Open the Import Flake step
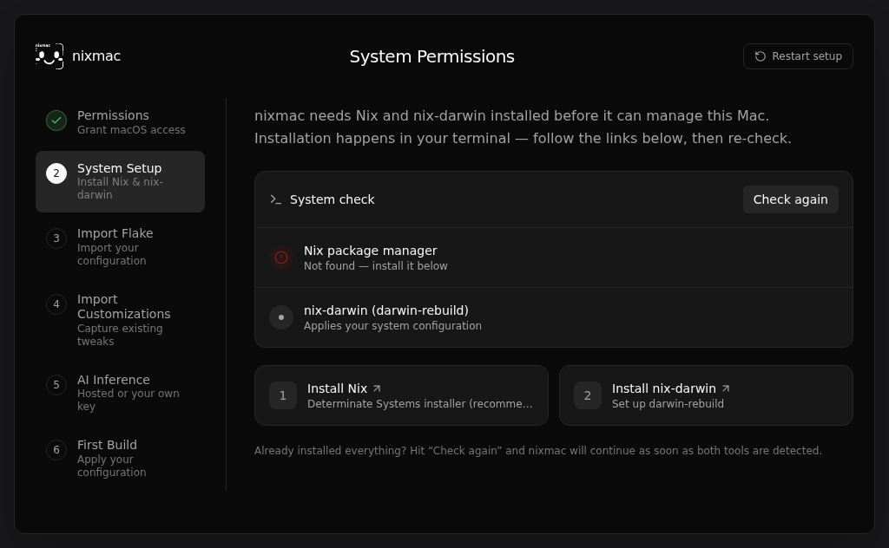 120,246
